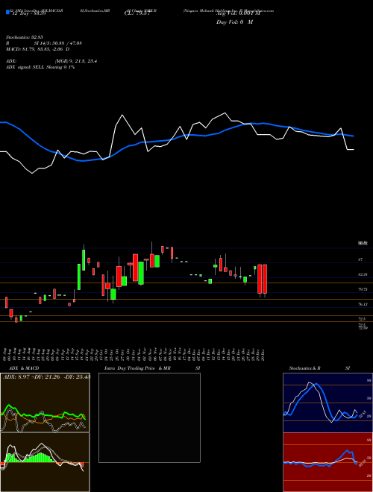Click the 79.75 price axis label

pyautogui.click(x=363, y=289)
